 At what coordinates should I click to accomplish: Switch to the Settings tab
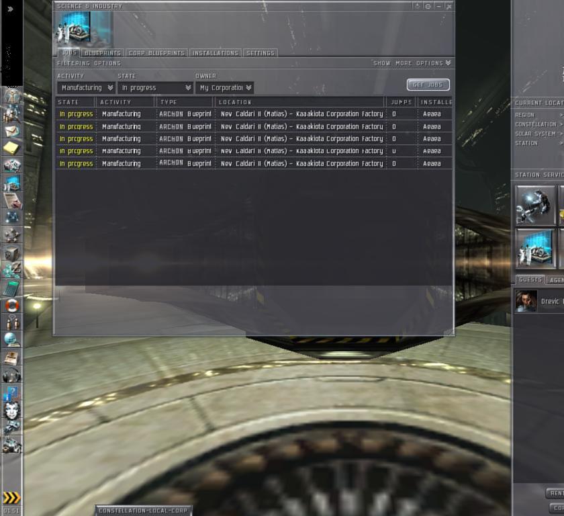(x=261, y=53)
